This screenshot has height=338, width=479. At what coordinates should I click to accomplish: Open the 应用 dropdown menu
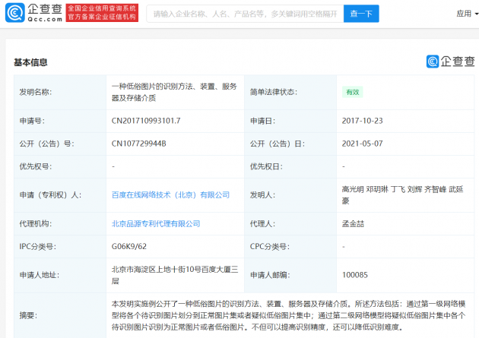pyautogui.click(x=468, y=14)
